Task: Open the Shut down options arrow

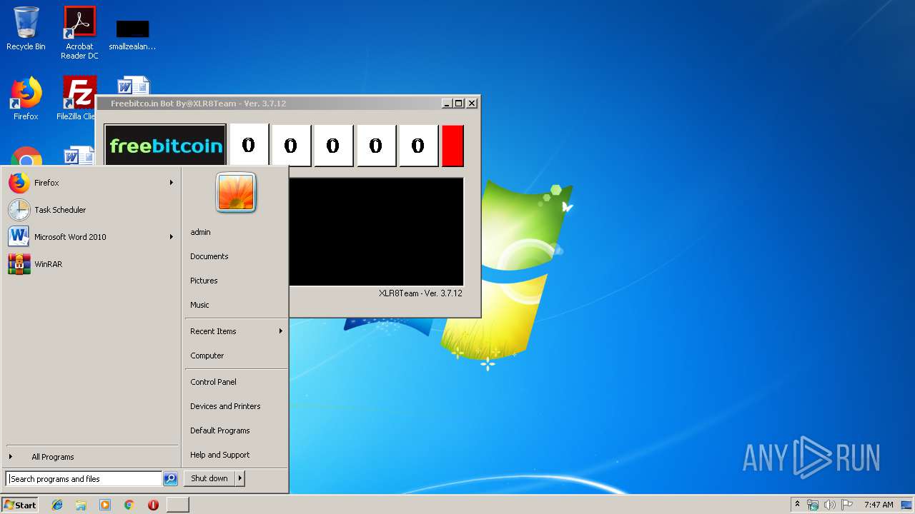Action: (x=240, y=478)
